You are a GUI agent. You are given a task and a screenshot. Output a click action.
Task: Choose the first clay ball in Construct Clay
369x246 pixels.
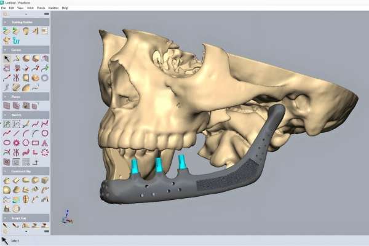point(7,180)
